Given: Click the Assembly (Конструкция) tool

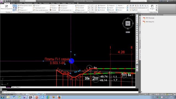Looking at the screenshot, I should pos(63,8).
